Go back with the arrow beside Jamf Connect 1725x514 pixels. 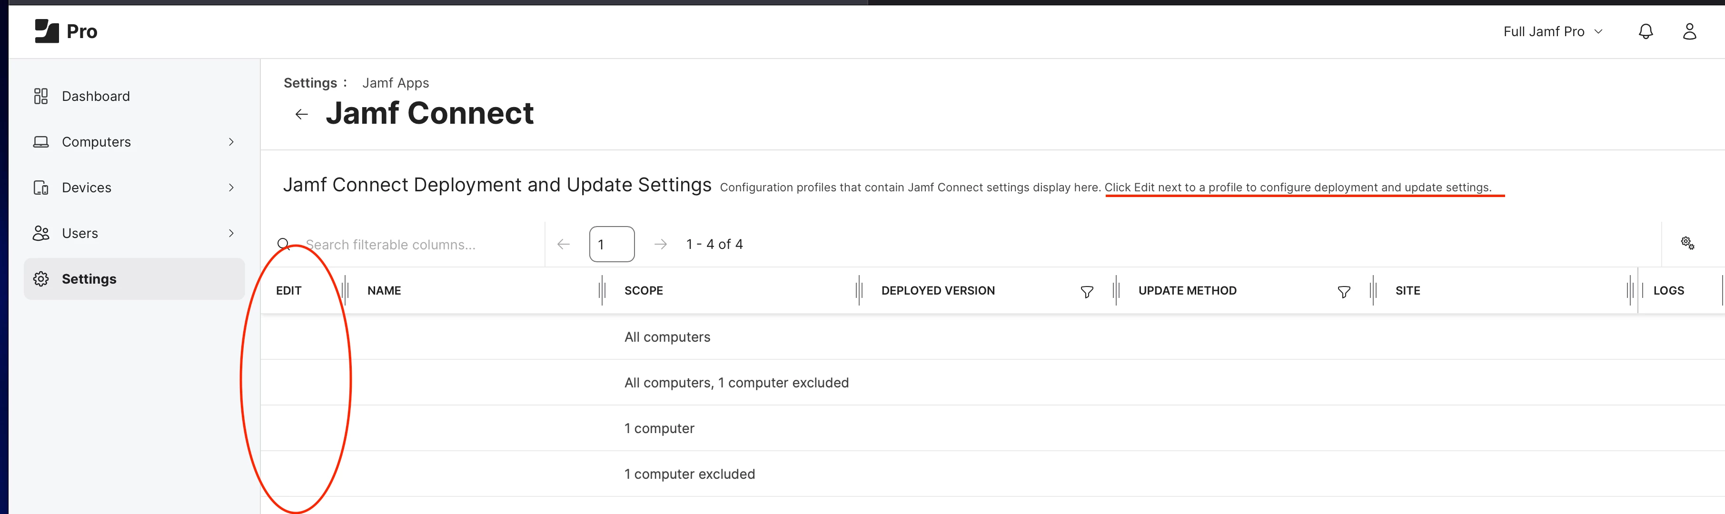point(301,114)
